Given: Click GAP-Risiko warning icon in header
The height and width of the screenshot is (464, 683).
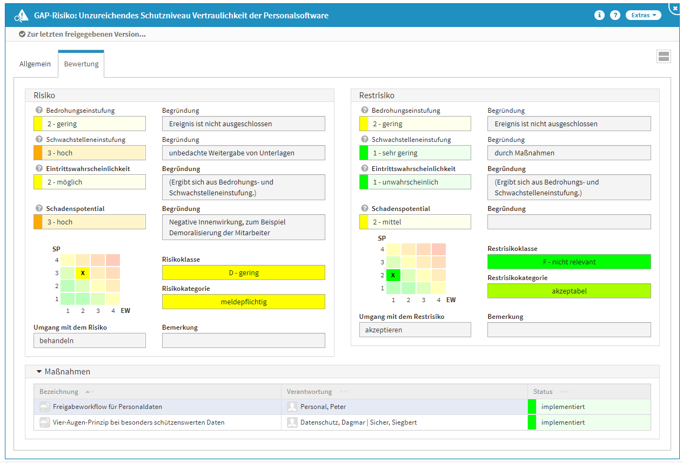Looking at the screenshot, I should pos(21,16).
